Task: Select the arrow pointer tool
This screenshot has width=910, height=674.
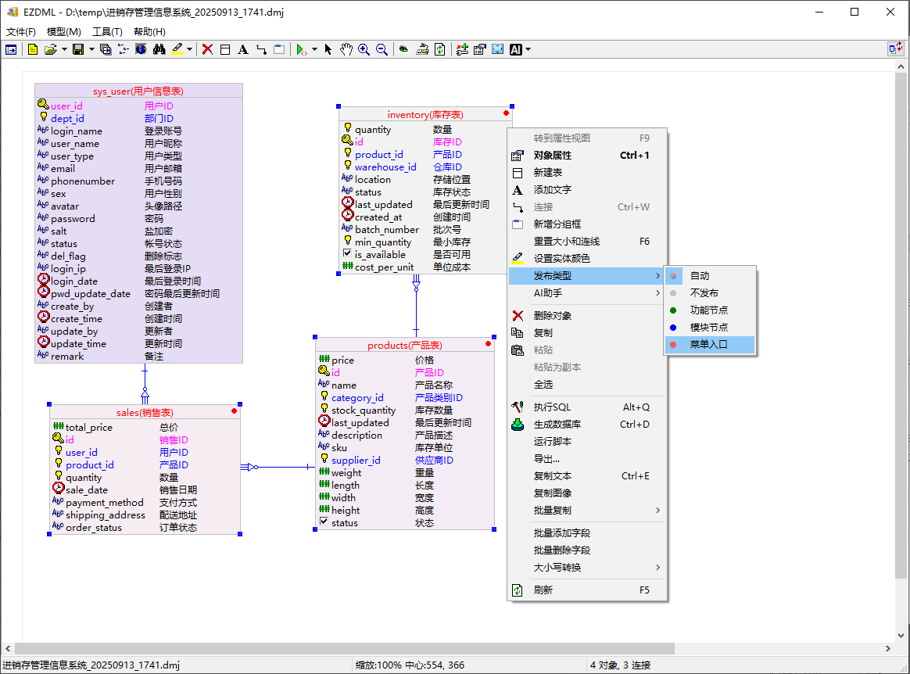Action: [328, 49]
